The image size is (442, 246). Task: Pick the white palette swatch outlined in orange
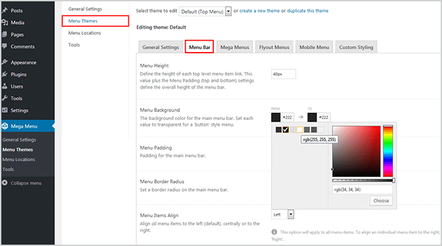click(x=300, y=129)
